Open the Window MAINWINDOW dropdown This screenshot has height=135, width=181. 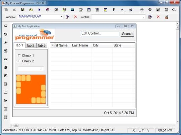pyautogui.click(x=61, y=17)
